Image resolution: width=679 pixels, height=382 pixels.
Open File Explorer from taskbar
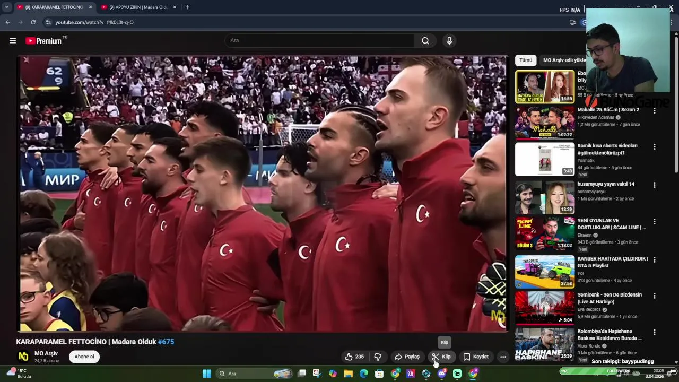(348, 374)
